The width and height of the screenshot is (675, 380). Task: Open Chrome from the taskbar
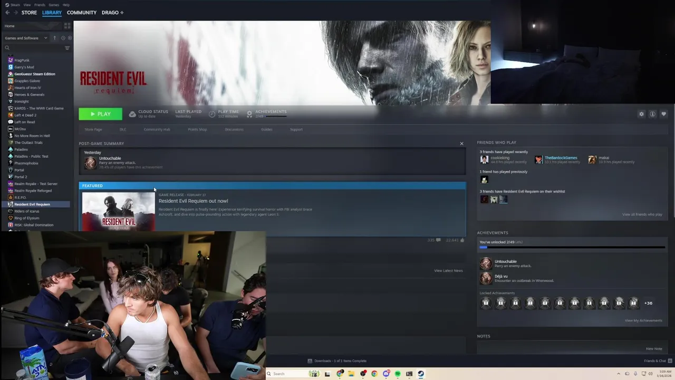[x=374, y=374]
